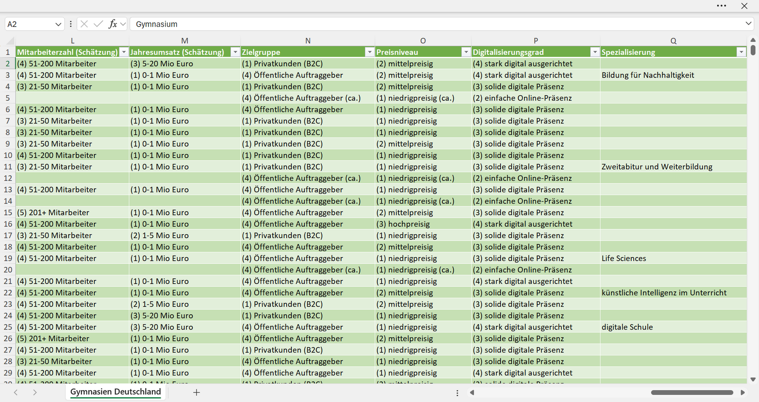Select cell künstliche Intelligenz im Unterricht
The image size is (759, 402).
(x=673, y=293)
